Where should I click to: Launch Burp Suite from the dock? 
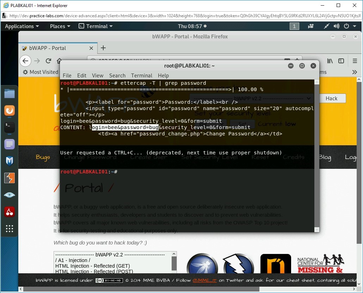pos(10,178)
